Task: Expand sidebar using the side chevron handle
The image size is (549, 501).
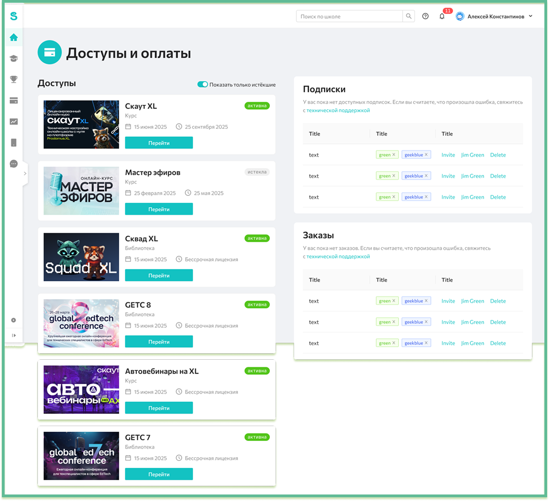Action: click(25, 174)
